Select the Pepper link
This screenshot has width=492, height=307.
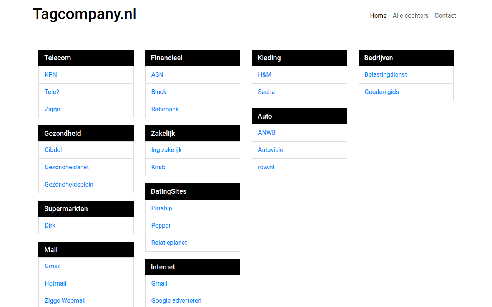(x=161, y=225)
